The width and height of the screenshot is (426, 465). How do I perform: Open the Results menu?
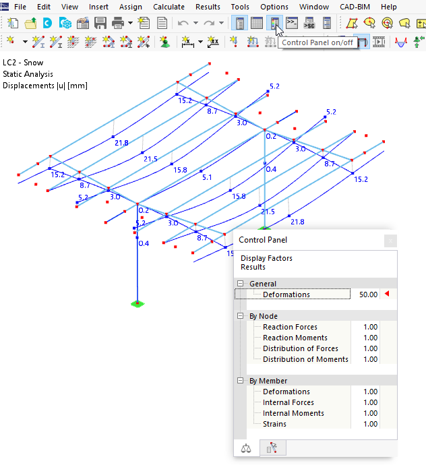(208, 7)
